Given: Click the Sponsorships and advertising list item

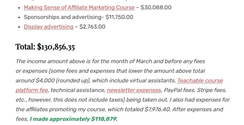Looking at the screenshot, I should tap(78, 17).
